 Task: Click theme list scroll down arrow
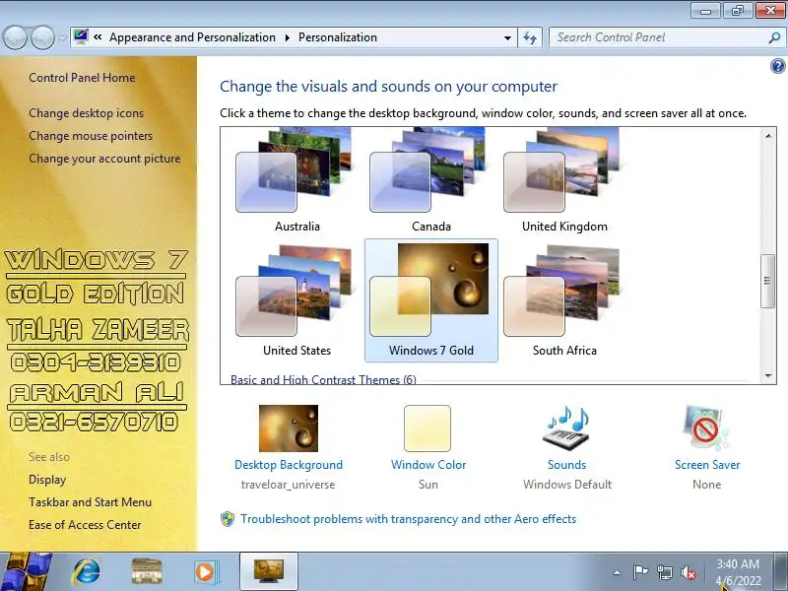point(768,375)
